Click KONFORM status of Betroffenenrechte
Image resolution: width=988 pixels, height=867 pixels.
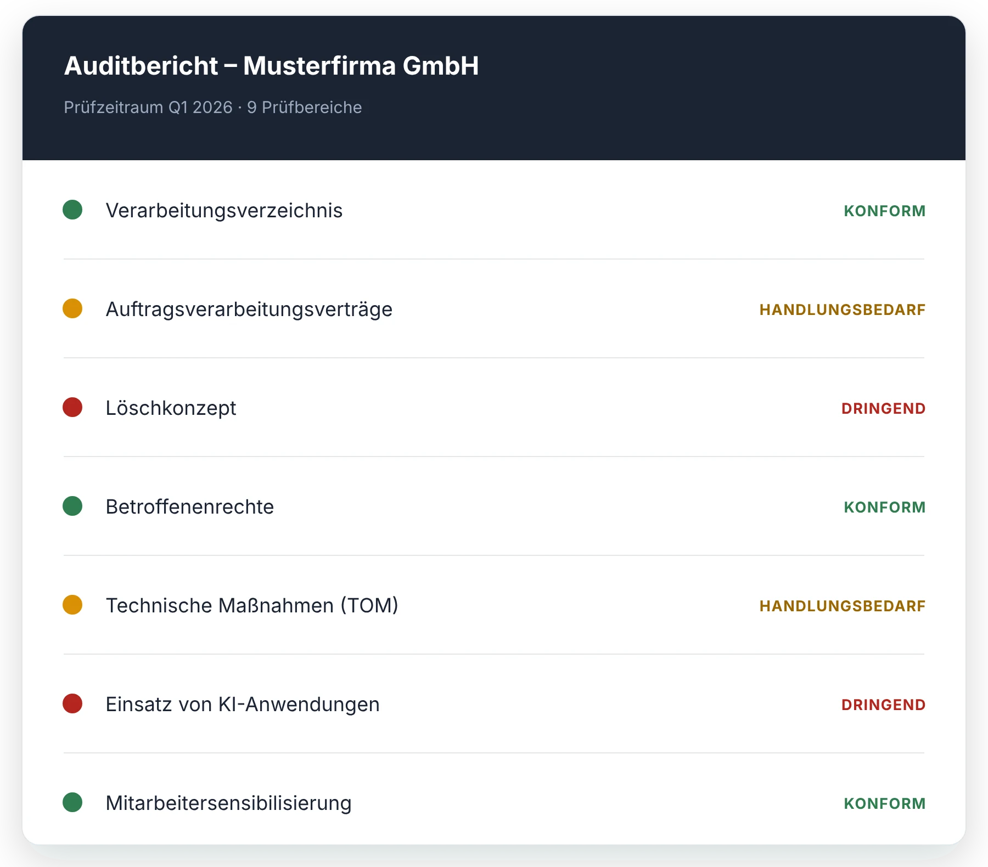point(884,507)
